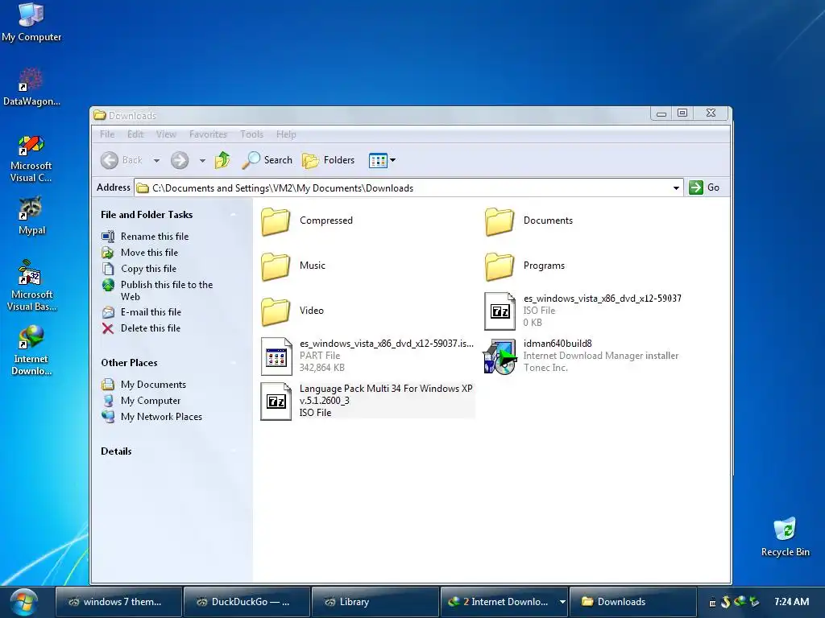
Task: Open the View menu
Action: tap(166, 134)
